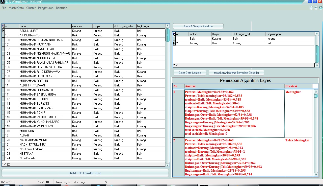The image size is (323, 186).
Task: Click the 'Ambil 1 Sample Karakter' button
Action: [x=198, y=26]
